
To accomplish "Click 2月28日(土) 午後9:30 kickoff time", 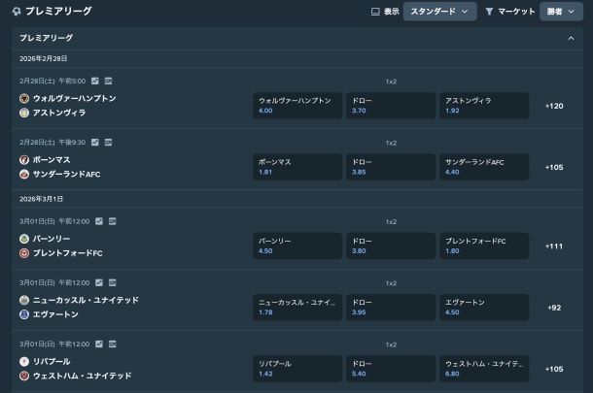I will pyautogui.click(x=52, y=143).
